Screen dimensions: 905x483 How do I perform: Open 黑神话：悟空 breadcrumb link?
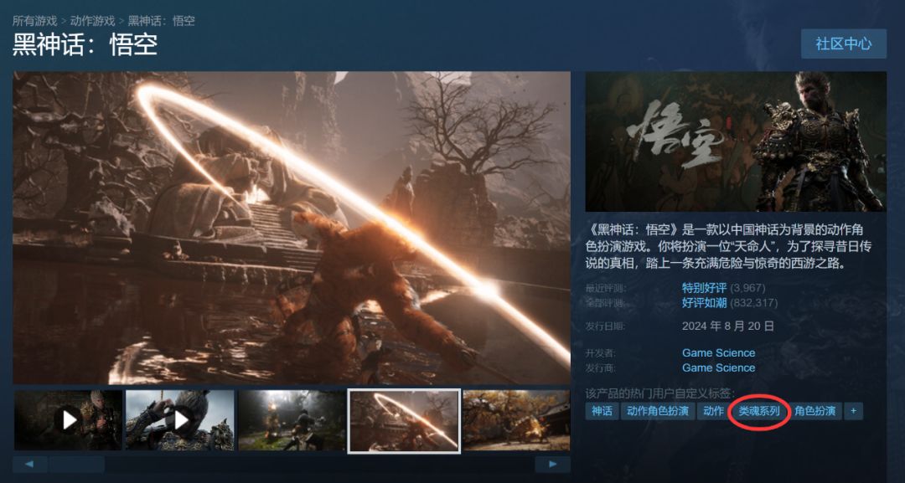(x=161, y=21)
